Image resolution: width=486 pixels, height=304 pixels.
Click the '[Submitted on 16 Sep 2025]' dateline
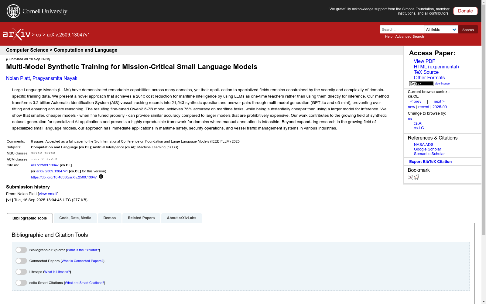click(x=28, y=59)
